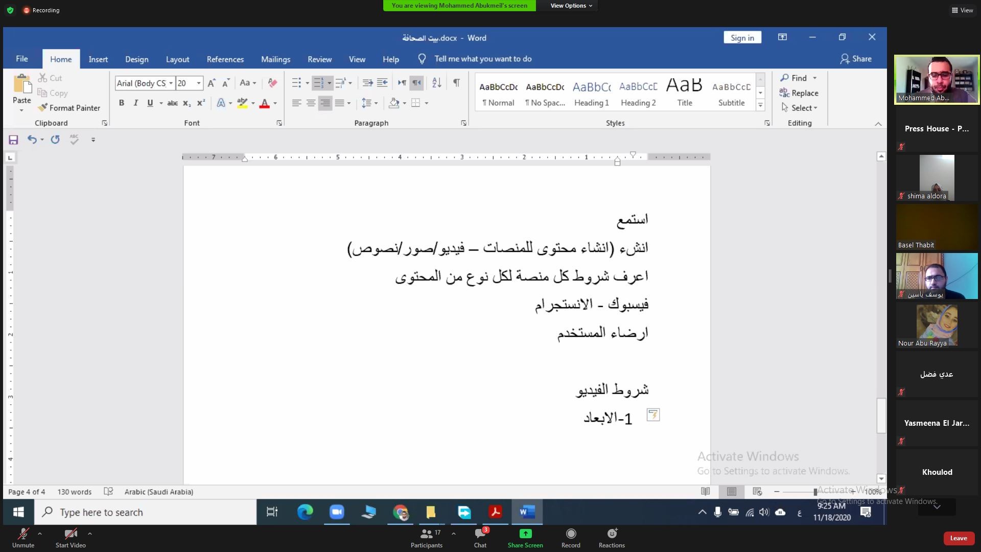
Task: Click the Sign in button
Action: 742,38
